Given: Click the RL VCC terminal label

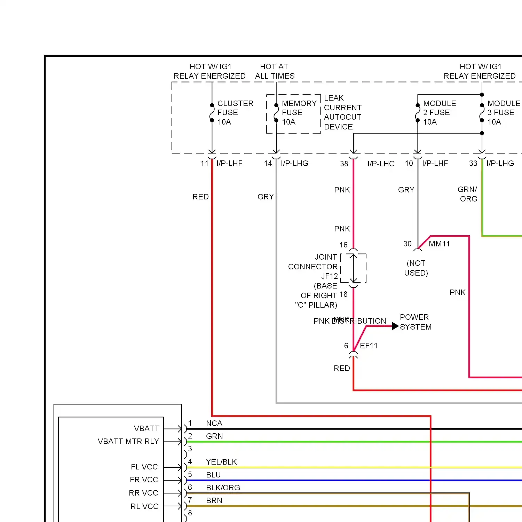Looking at the screenshot, I should (144, 507).
